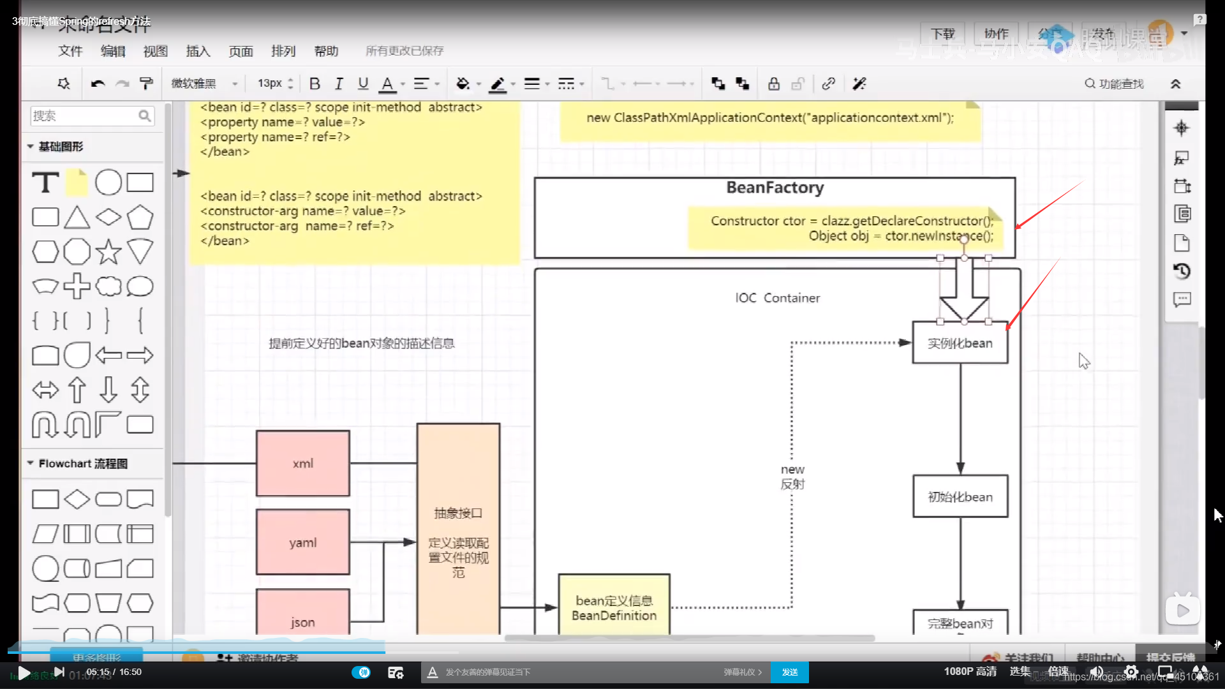Select the up arrow shape
This screenshot has height=689, width=1225.
click(77, 390)
